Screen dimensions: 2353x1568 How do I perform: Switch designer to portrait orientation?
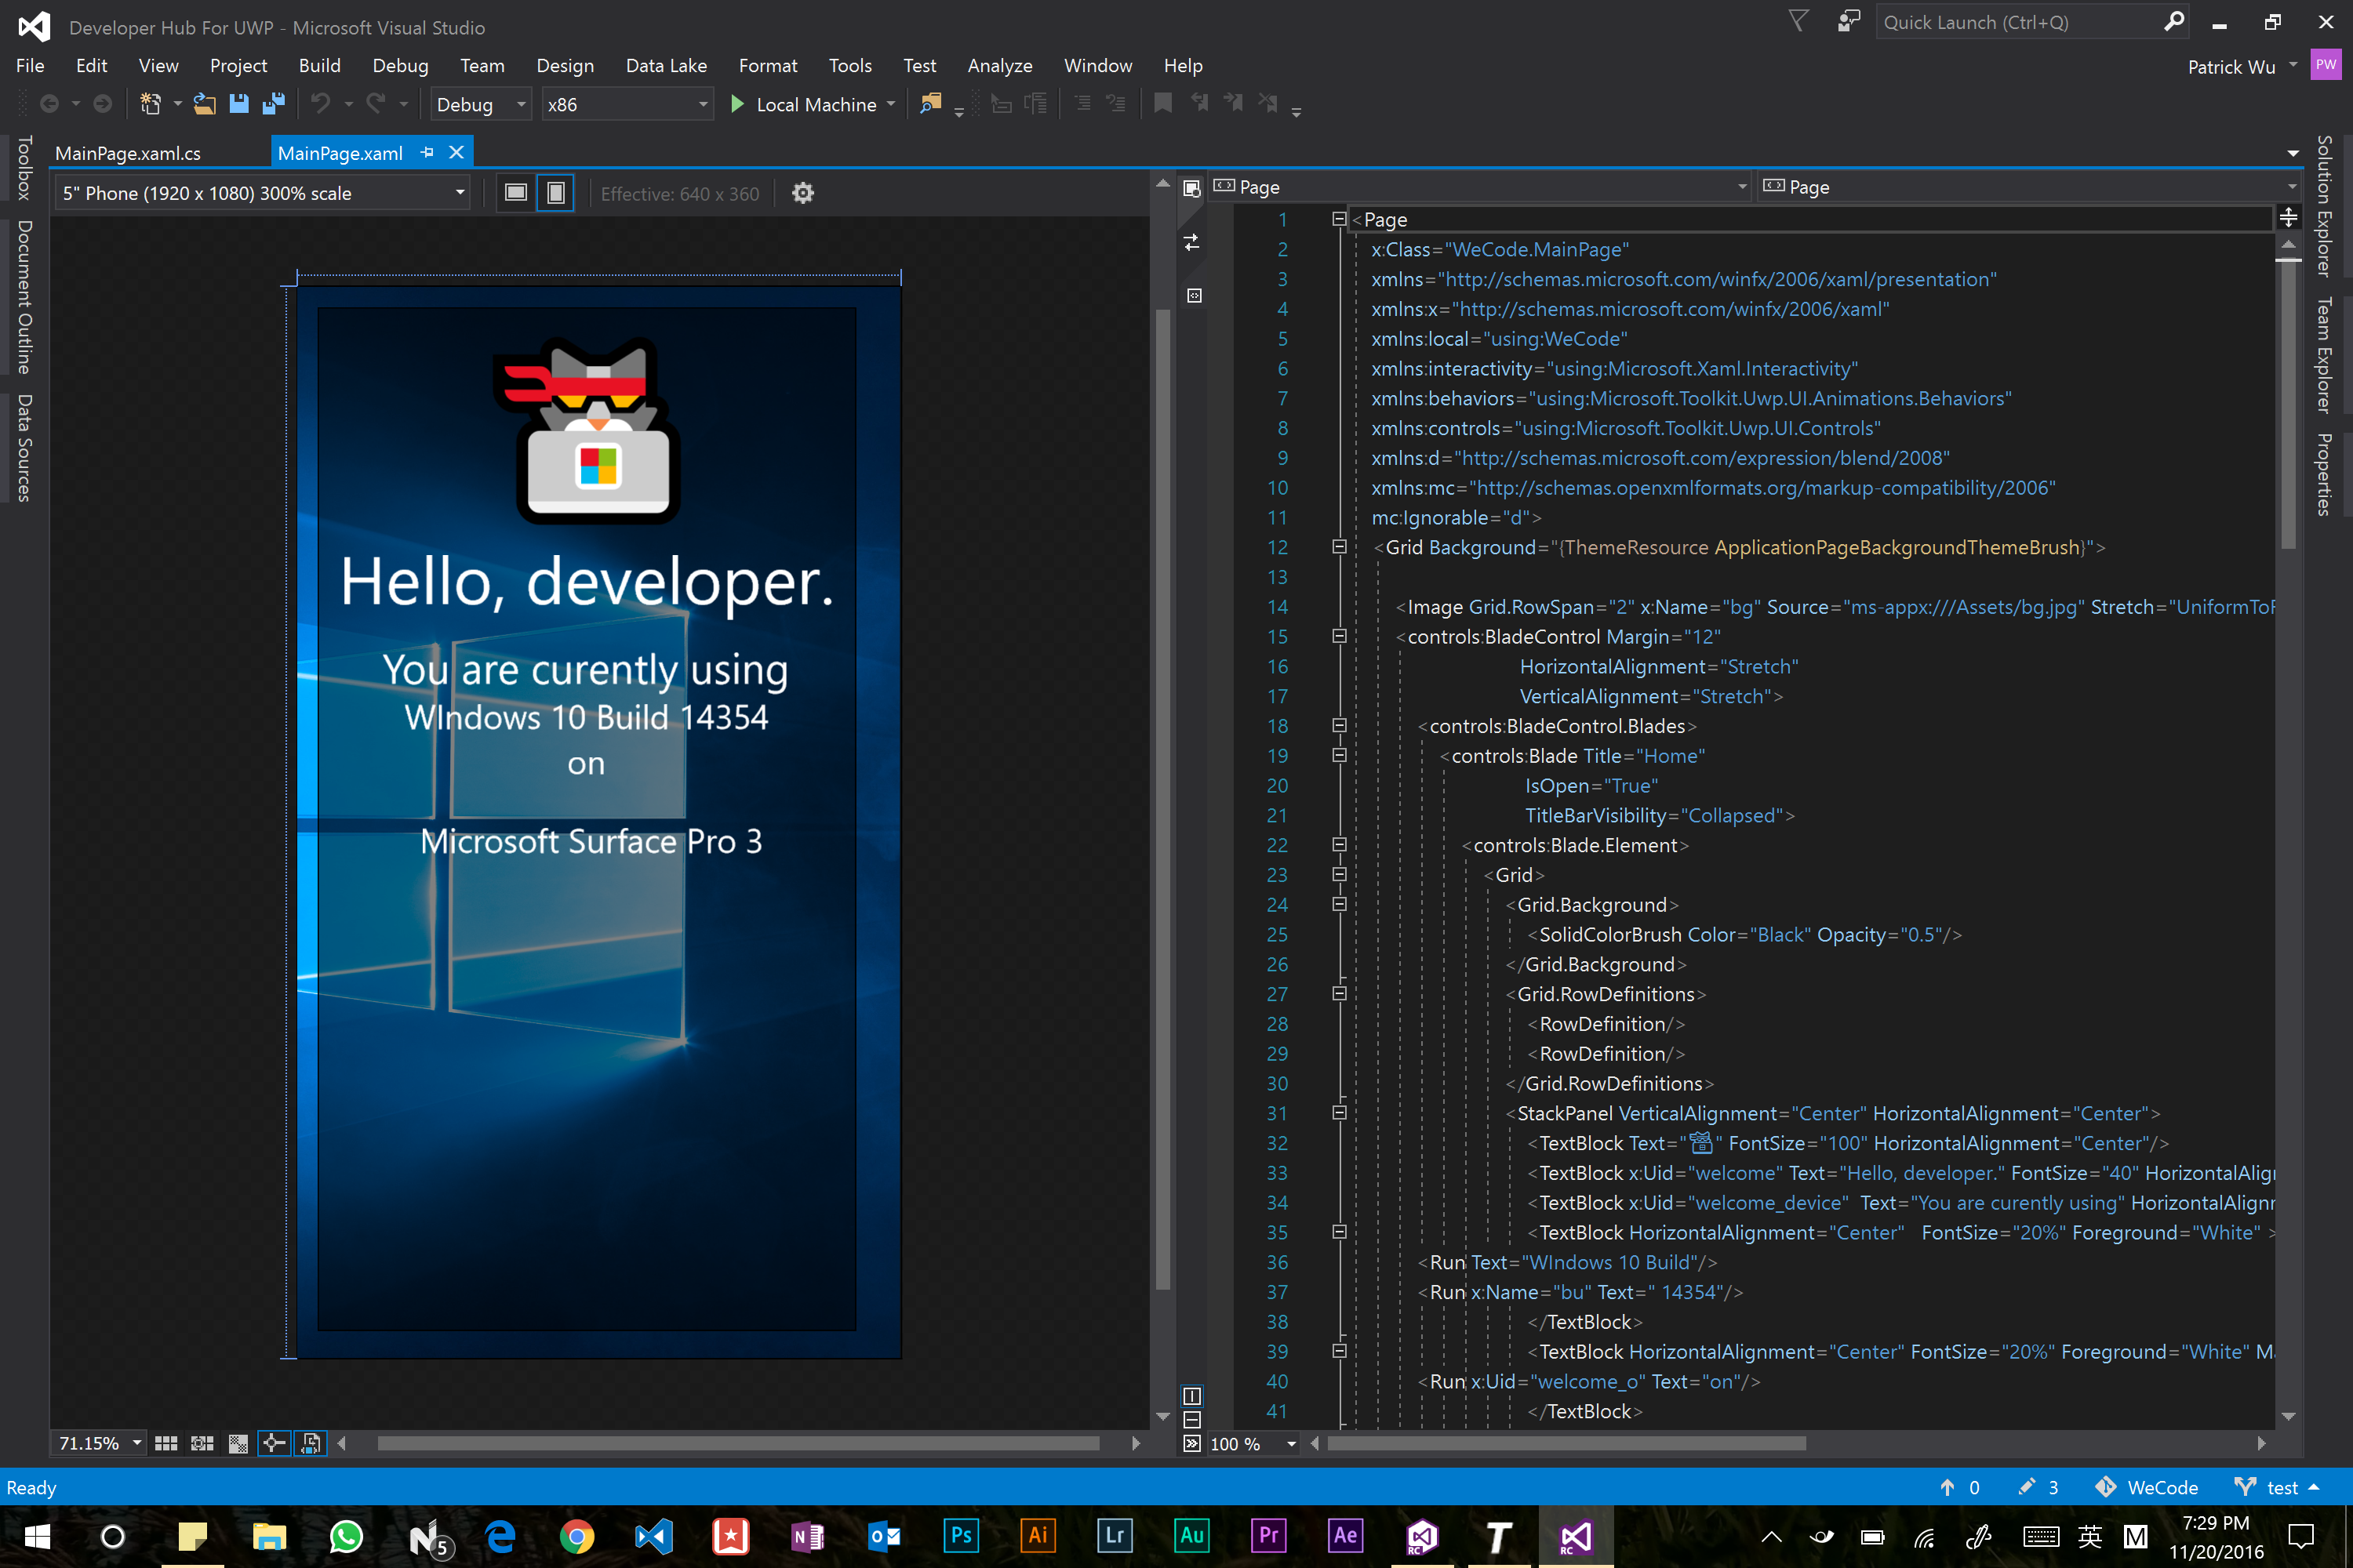[555, 193]
